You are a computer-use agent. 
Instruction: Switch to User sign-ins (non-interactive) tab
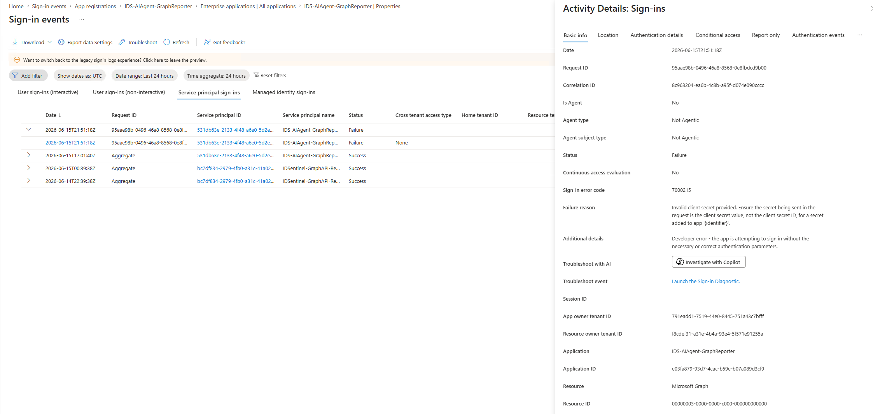click(129, 92)
